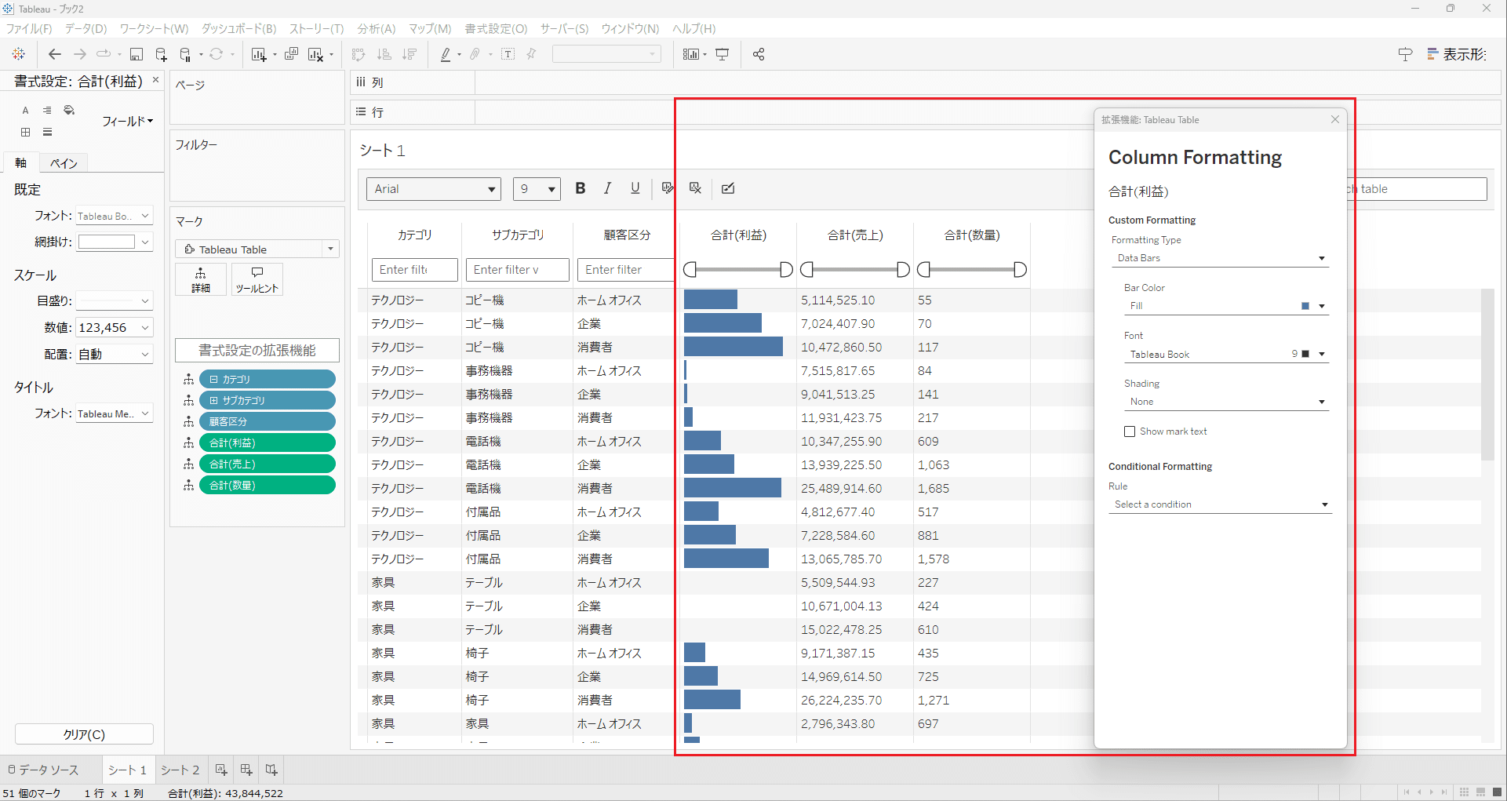Toggle Bold in the table toolbar

[580, 188]
